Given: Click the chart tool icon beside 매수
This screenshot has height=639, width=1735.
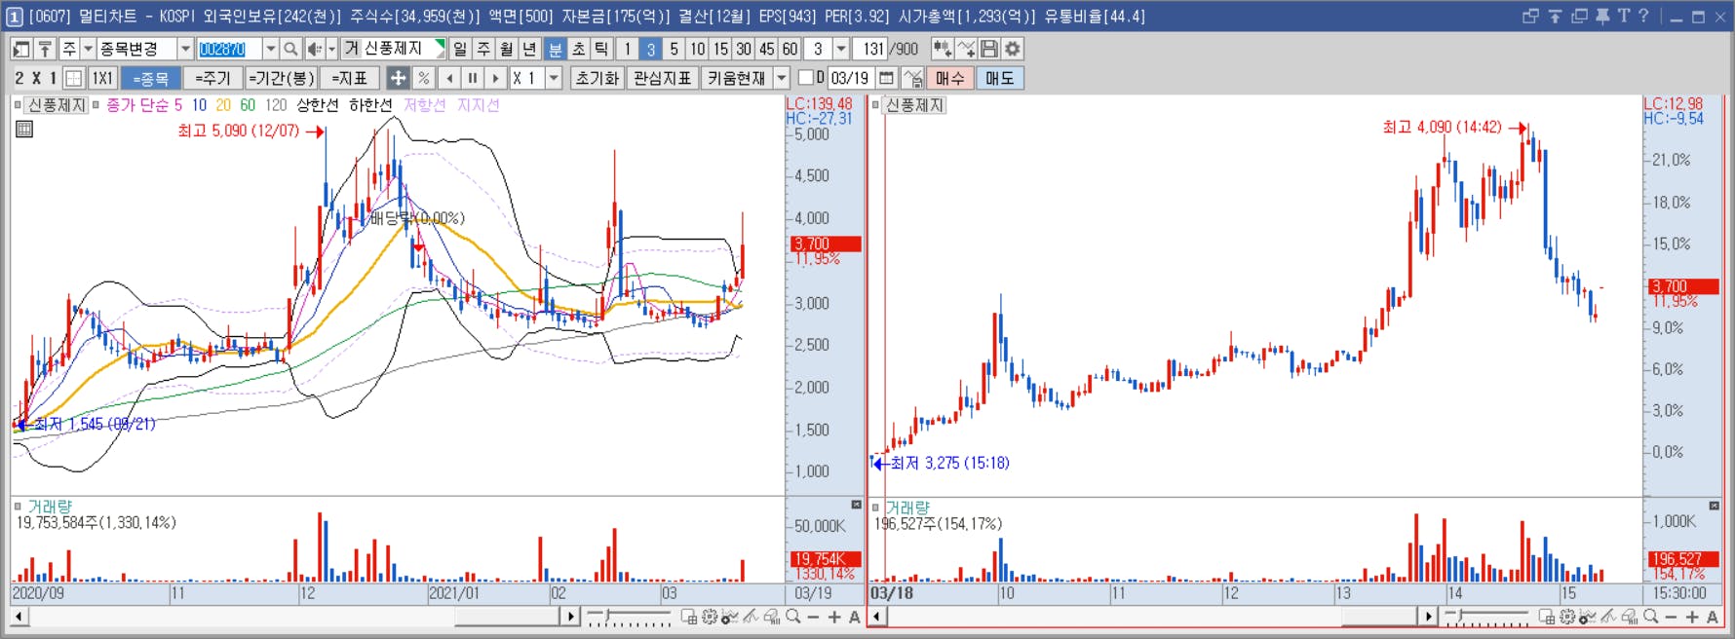Looking at the screenshot, I should click(x=912, y=78).
